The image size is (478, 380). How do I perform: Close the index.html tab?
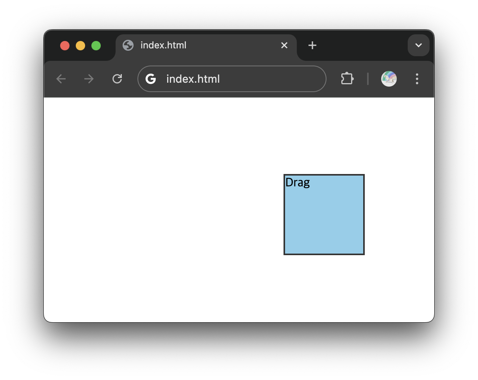point(284,45)
